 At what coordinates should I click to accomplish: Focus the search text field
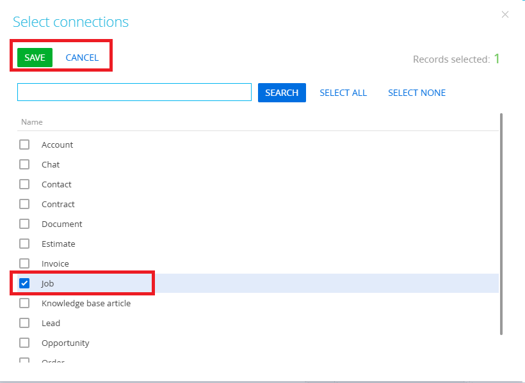134,92
